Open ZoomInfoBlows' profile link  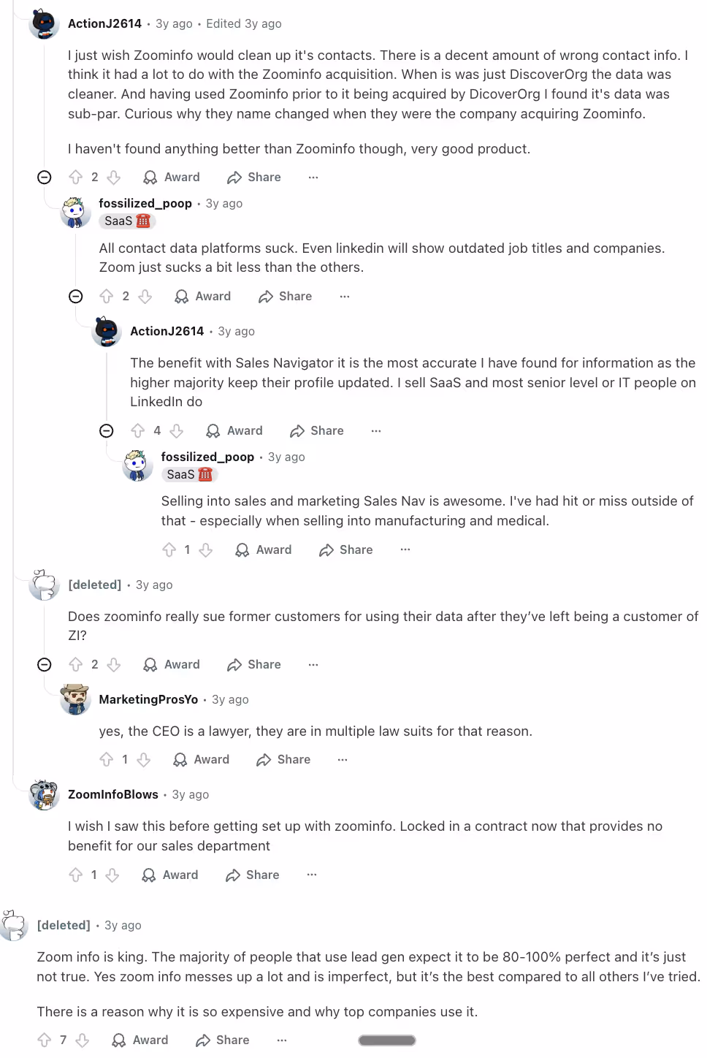tap(112, 794)
